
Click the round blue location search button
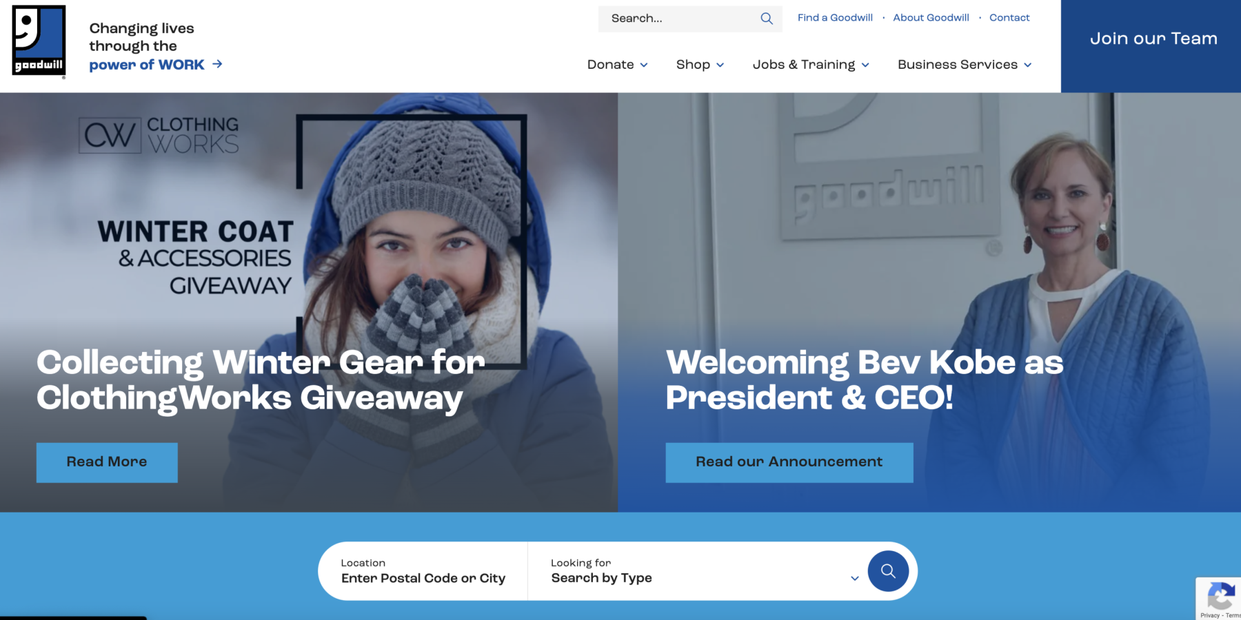point(888,571)
